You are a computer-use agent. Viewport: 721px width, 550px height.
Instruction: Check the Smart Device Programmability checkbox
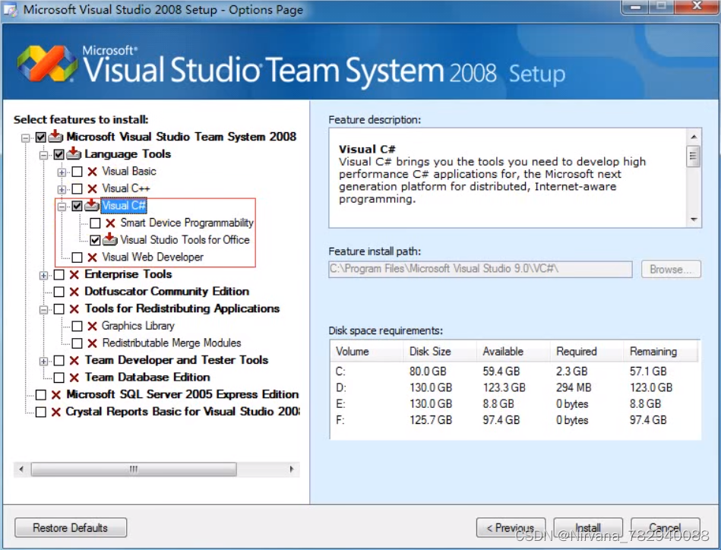(95, 223)
